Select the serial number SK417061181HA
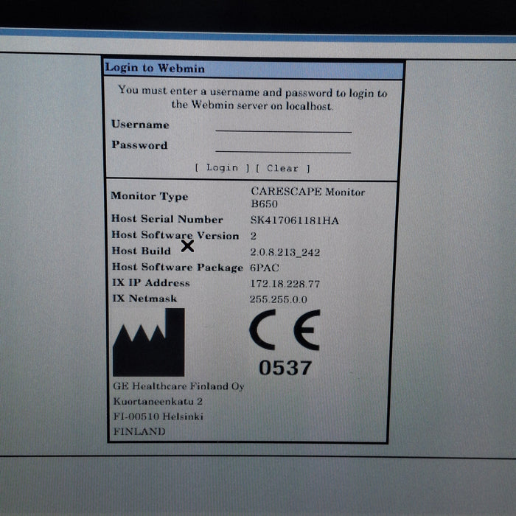The image size is (516, 516). click(295, 220)
